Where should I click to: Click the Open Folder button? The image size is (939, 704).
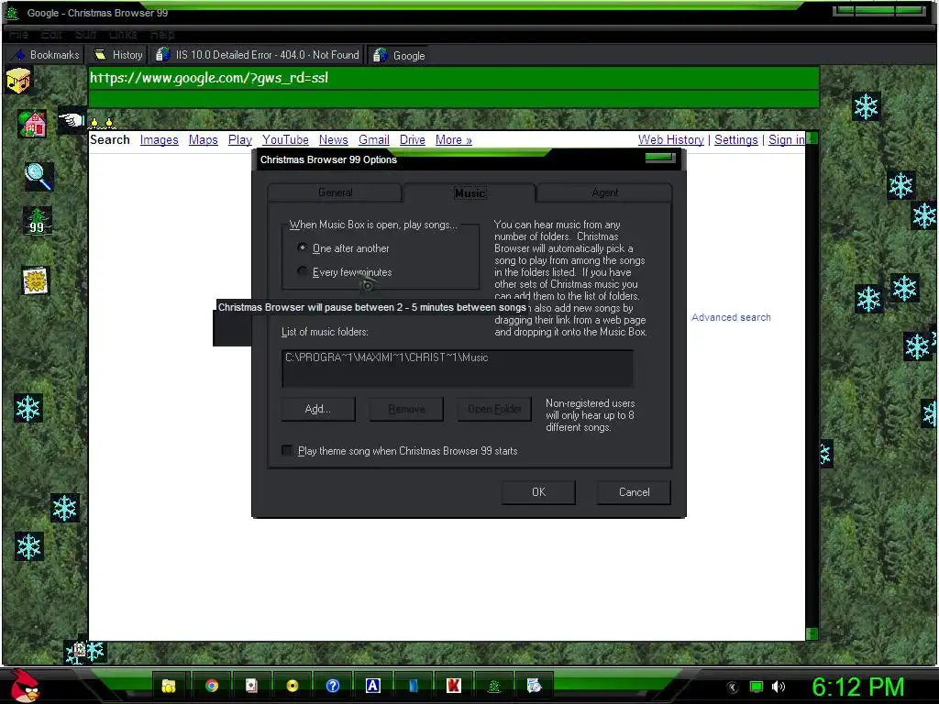click(x=494, y=409)
